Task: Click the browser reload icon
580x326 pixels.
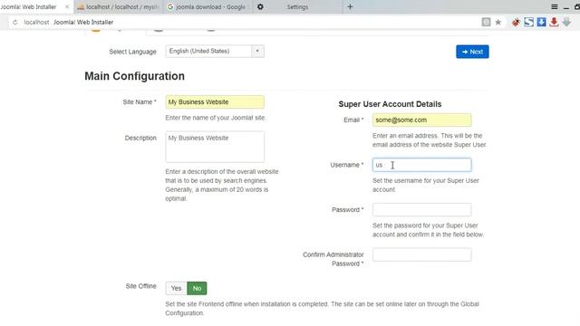Action: [15, 22]
